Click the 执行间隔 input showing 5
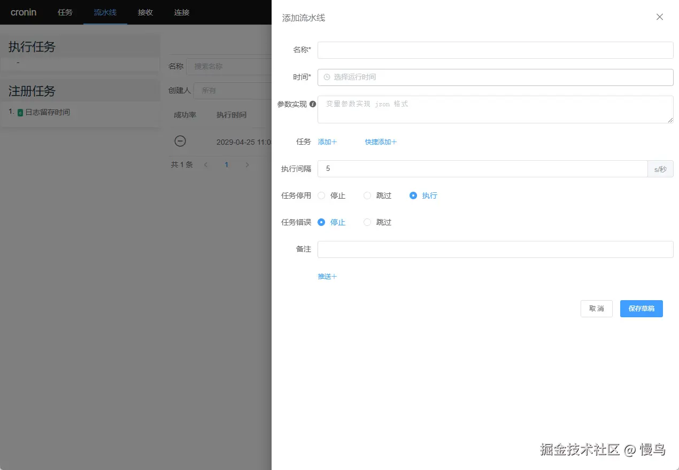The height and width of the screenshot is (470, 679). pos(482,169)
